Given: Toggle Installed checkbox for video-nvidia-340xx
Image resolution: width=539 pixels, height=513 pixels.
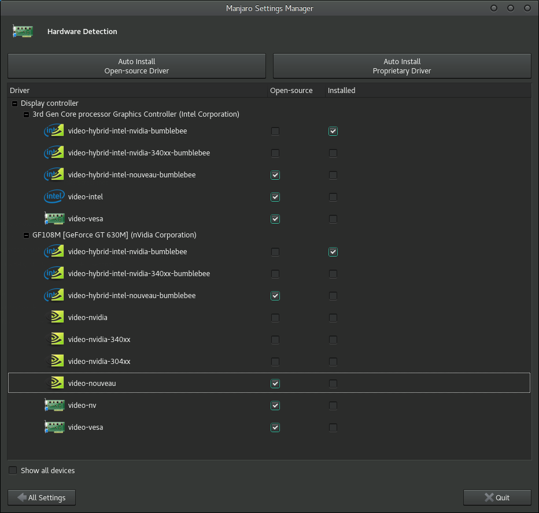Looking at the screenshot, I should click(x=333, y=340).
